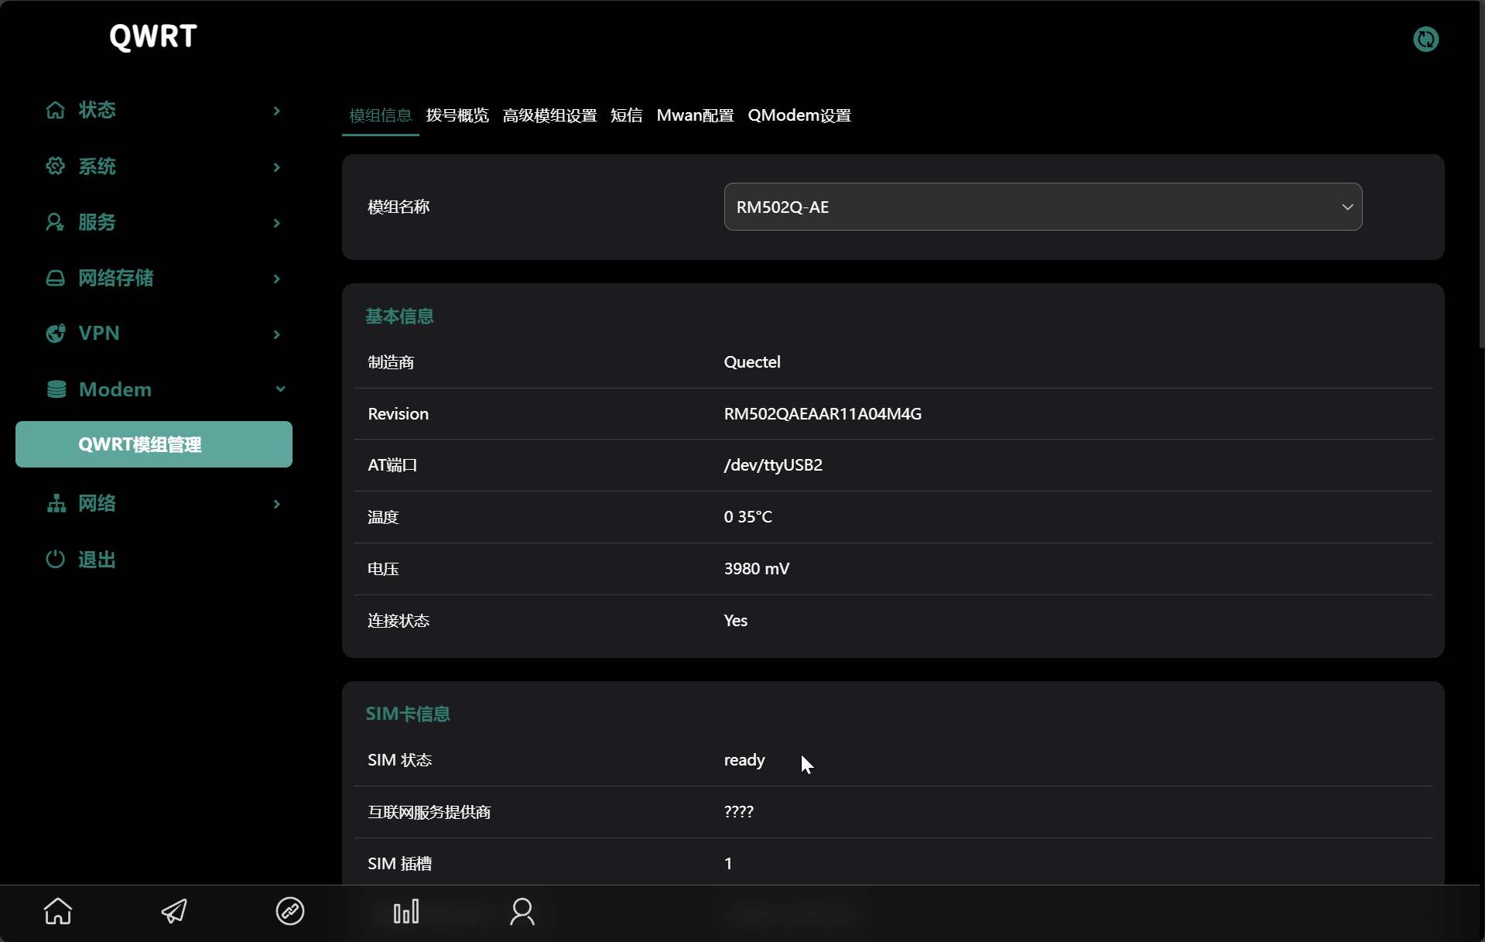This screenshot has width=1485, height=942.
Task: Click the QWRT logo title
Action: point(153,36)
